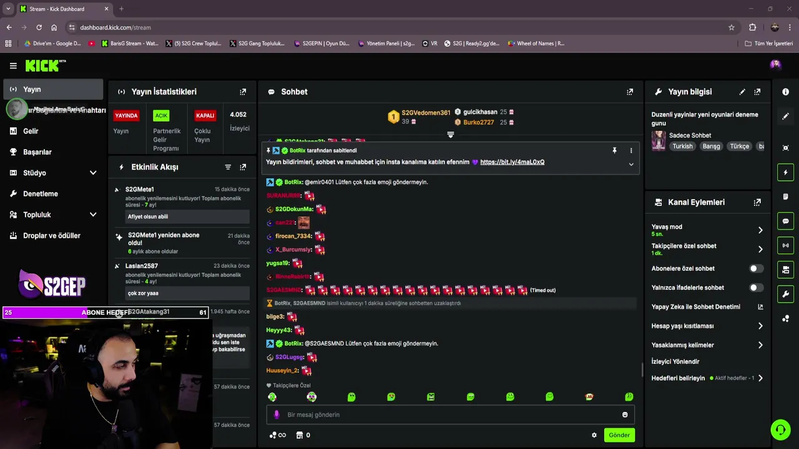Open three-dot options on pinned message
Viewport: 799px width, 449px height.
point(631,150)
